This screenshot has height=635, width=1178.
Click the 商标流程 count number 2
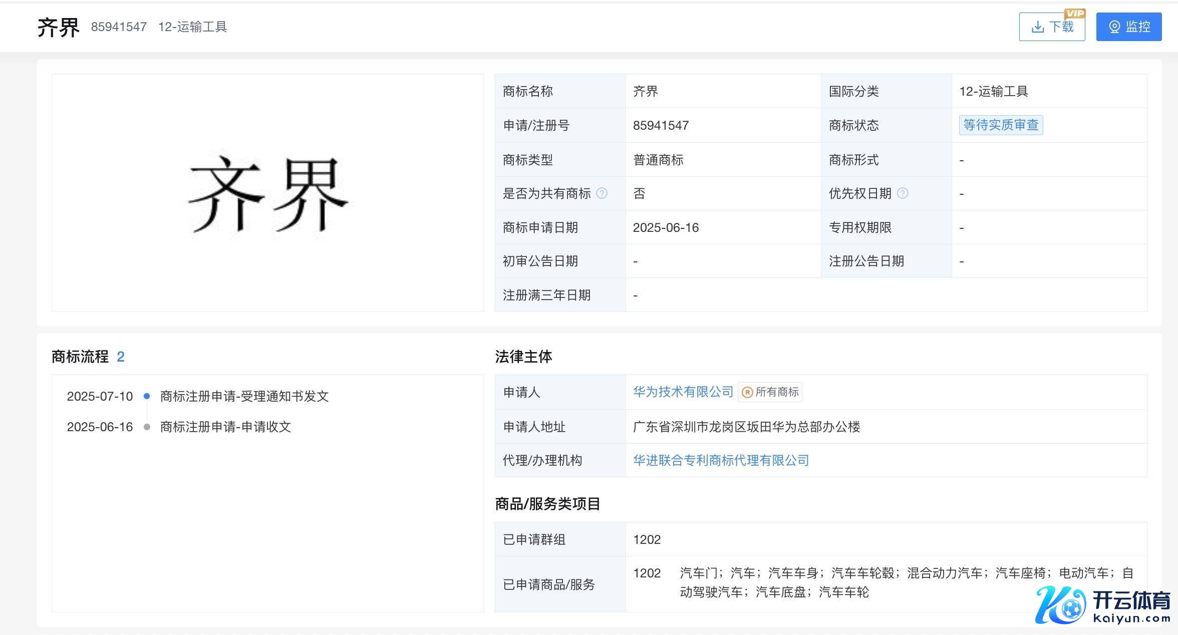[x=121, y=357]
